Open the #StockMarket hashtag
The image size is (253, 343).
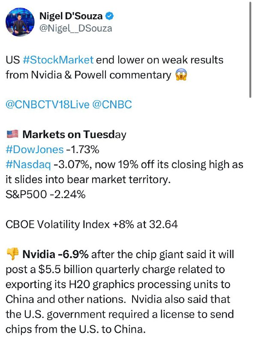pyautogui.click(x=58, y=60)
